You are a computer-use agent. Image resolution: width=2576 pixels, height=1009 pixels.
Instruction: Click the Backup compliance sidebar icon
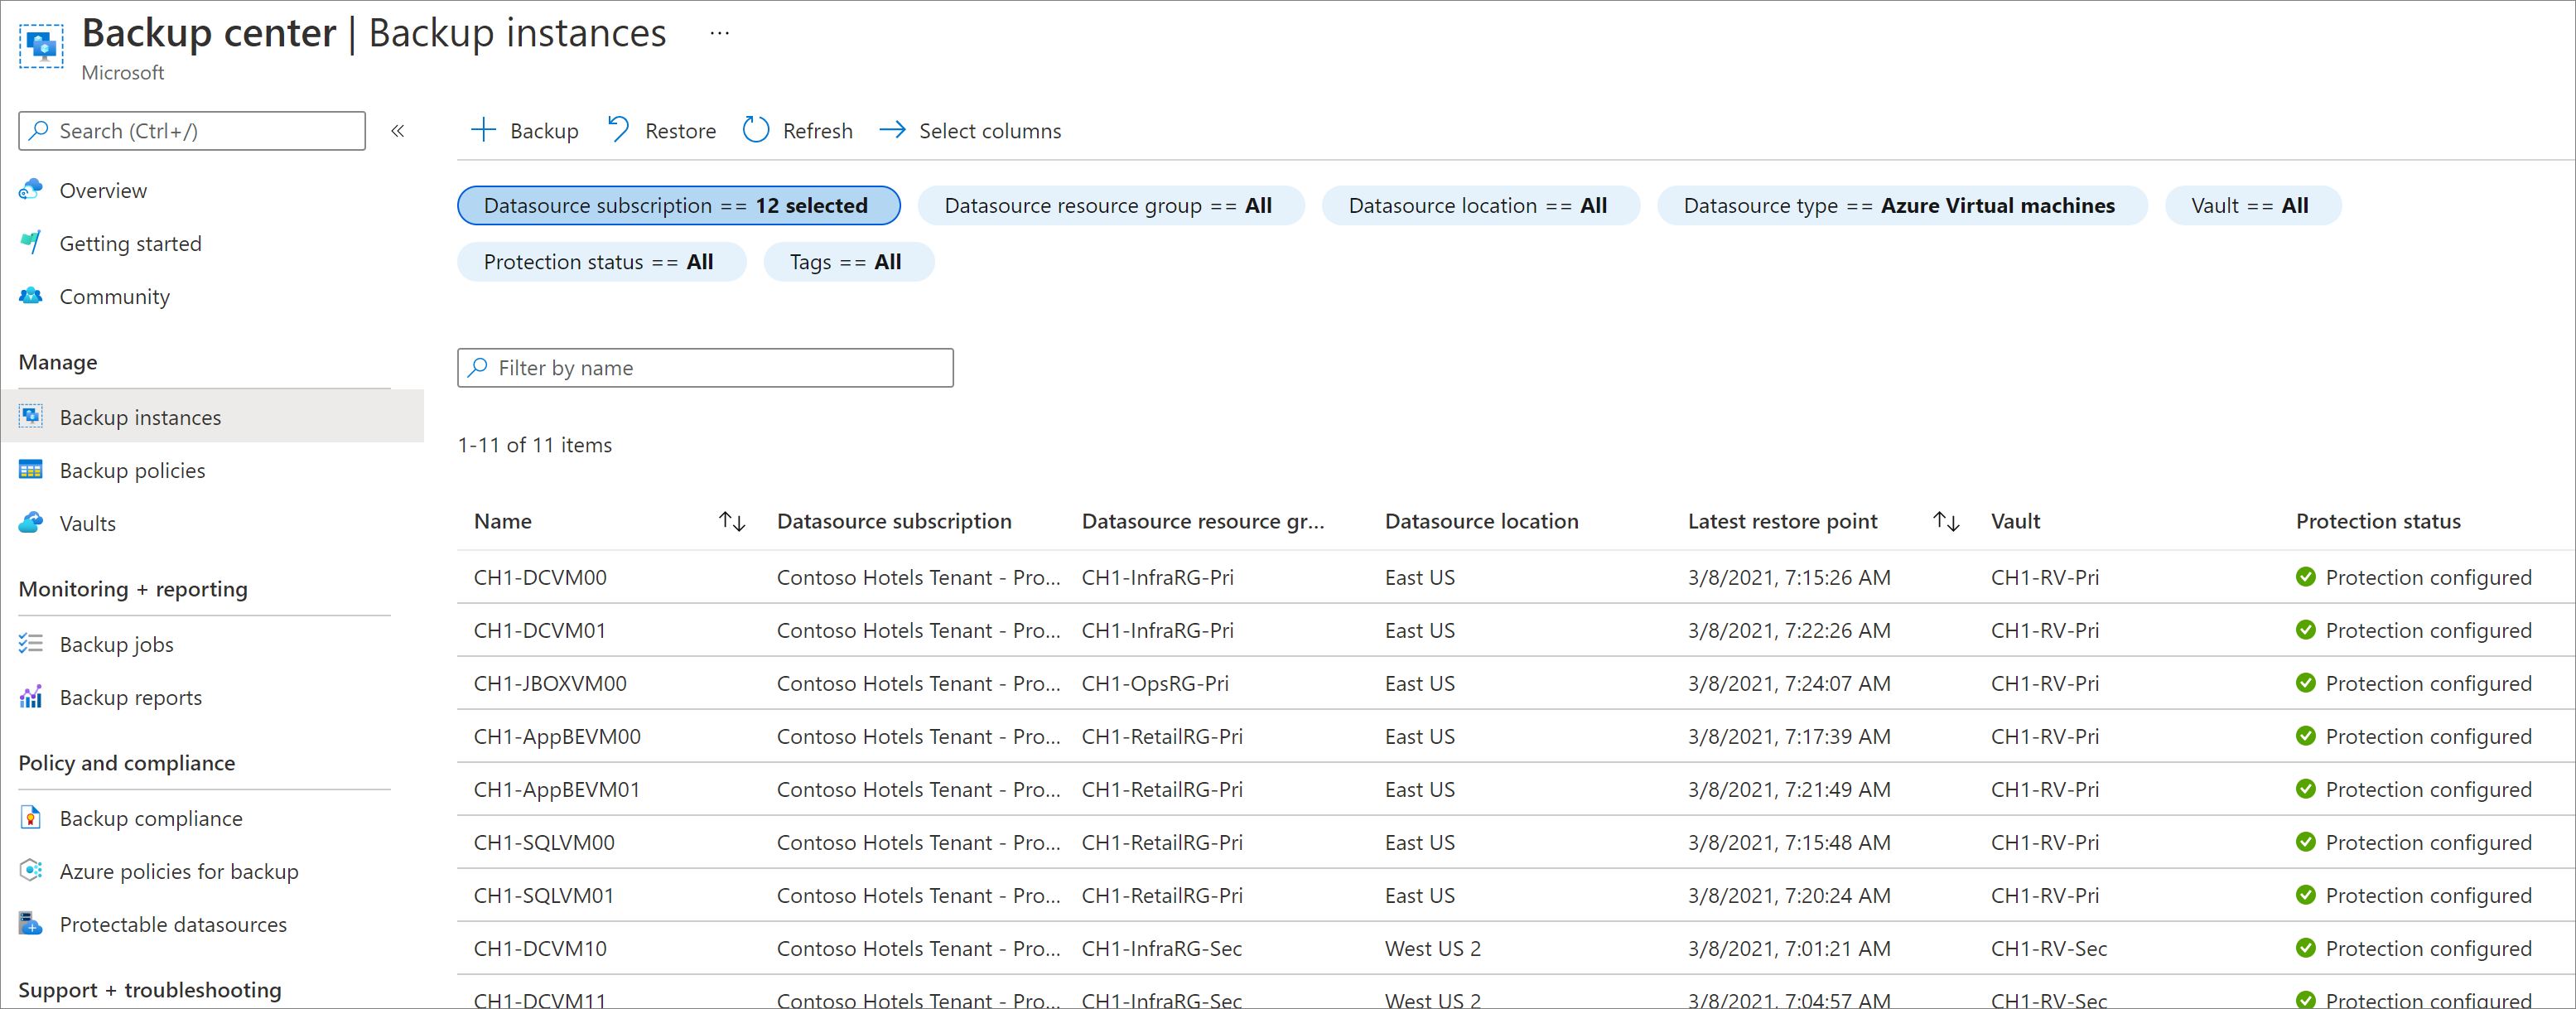click(x=30, y=817)
